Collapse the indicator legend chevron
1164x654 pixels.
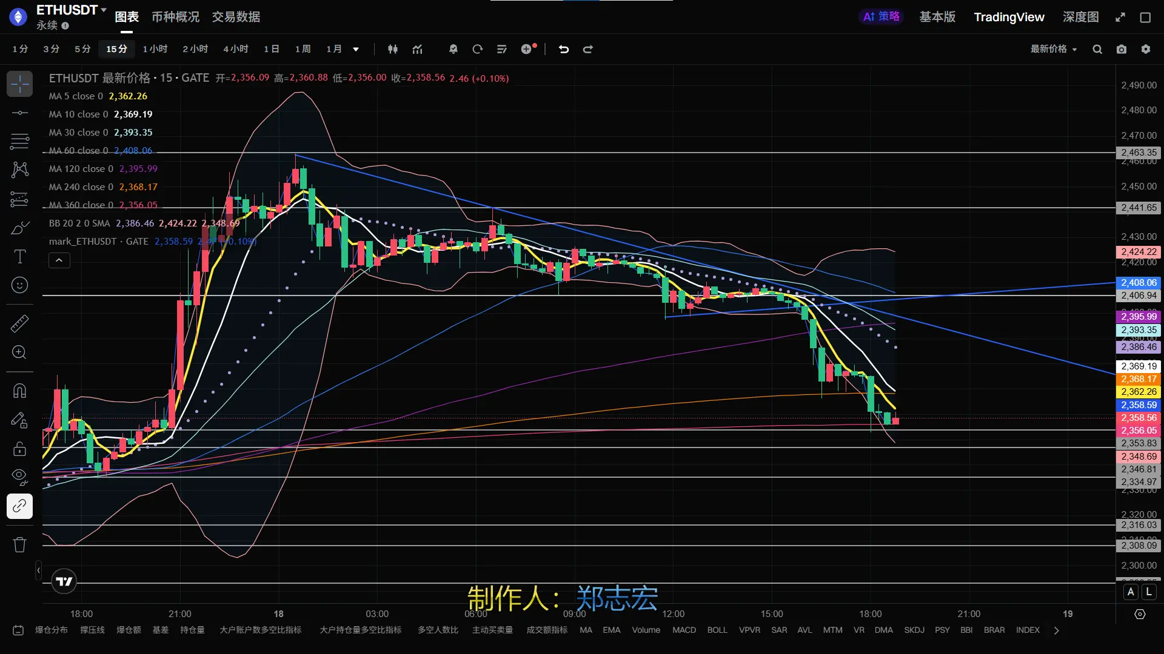[59, 260]
